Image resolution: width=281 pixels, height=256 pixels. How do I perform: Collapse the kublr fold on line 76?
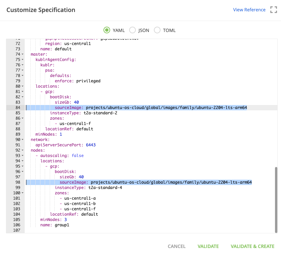tap(23, 65)
